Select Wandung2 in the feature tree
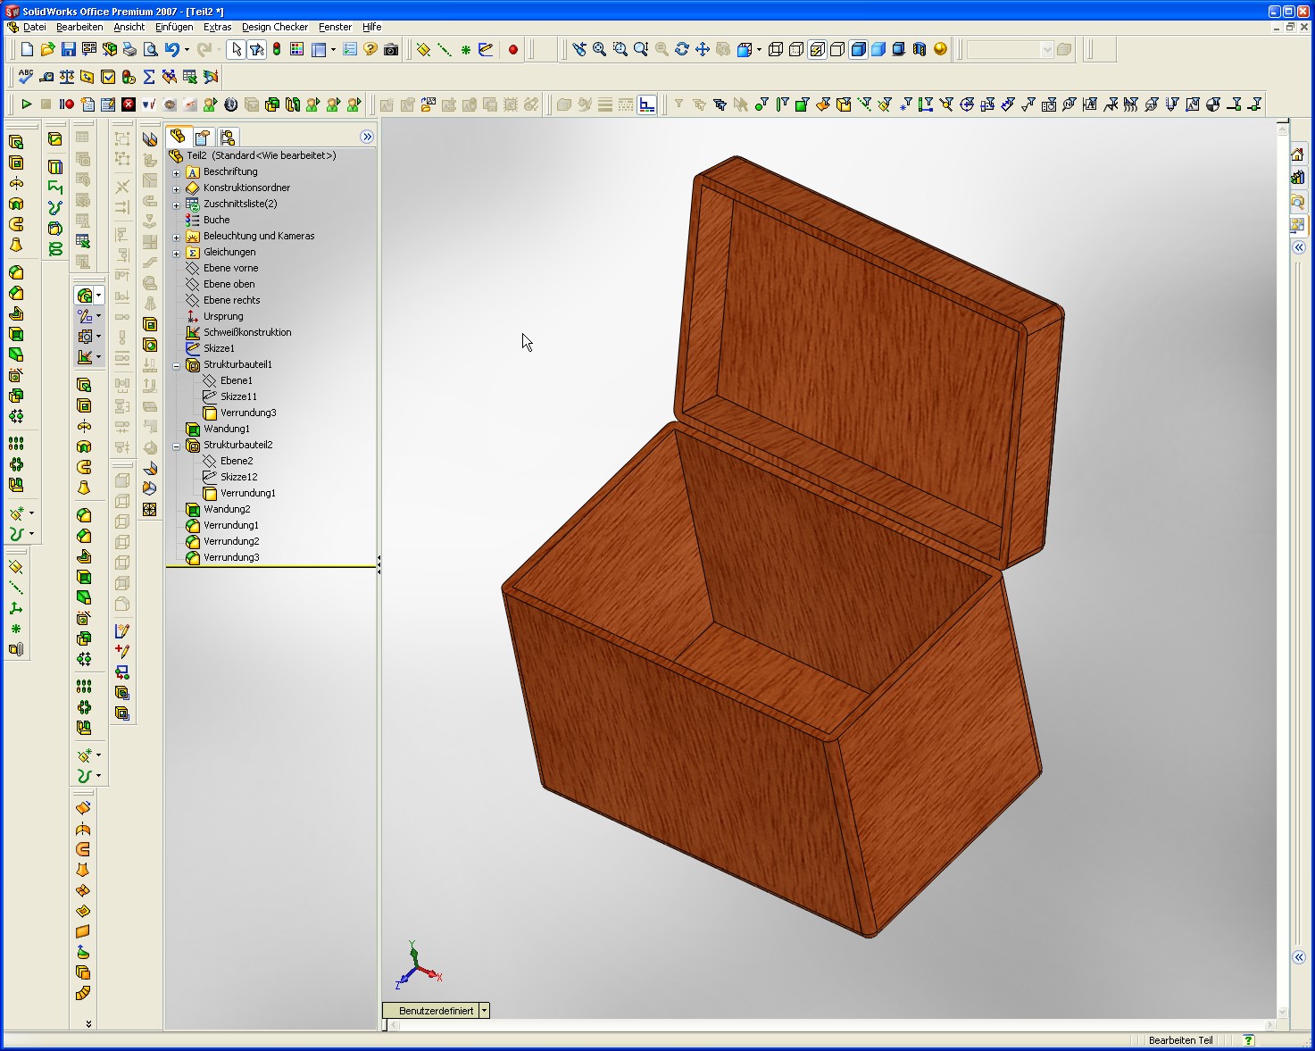 pos(227,509)
